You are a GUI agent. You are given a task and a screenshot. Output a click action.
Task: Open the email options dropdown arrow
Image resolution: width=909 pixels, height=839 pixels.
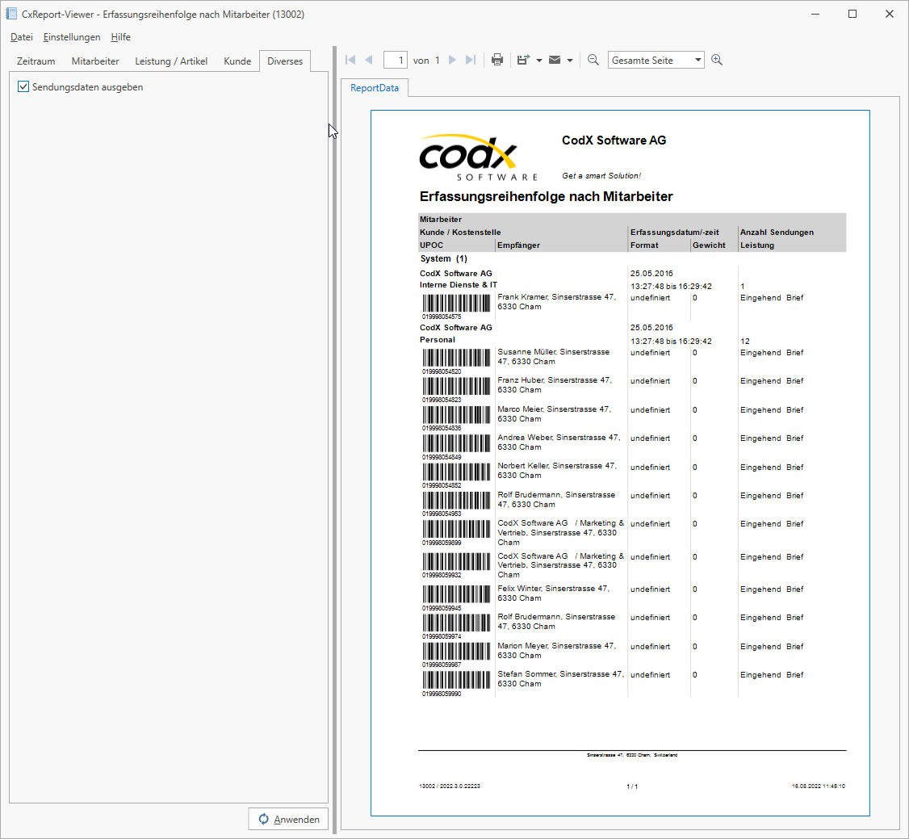point(570,59)
